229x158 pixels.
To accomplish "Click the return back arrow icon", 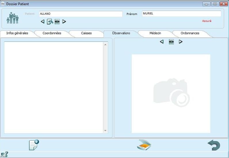I will coord(214,145).
